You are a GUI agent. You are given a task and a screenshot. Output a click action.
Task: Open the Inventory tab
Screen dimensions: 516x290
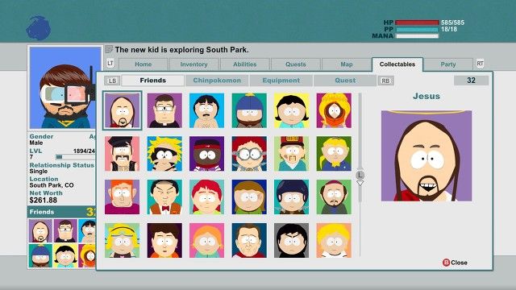193,64
